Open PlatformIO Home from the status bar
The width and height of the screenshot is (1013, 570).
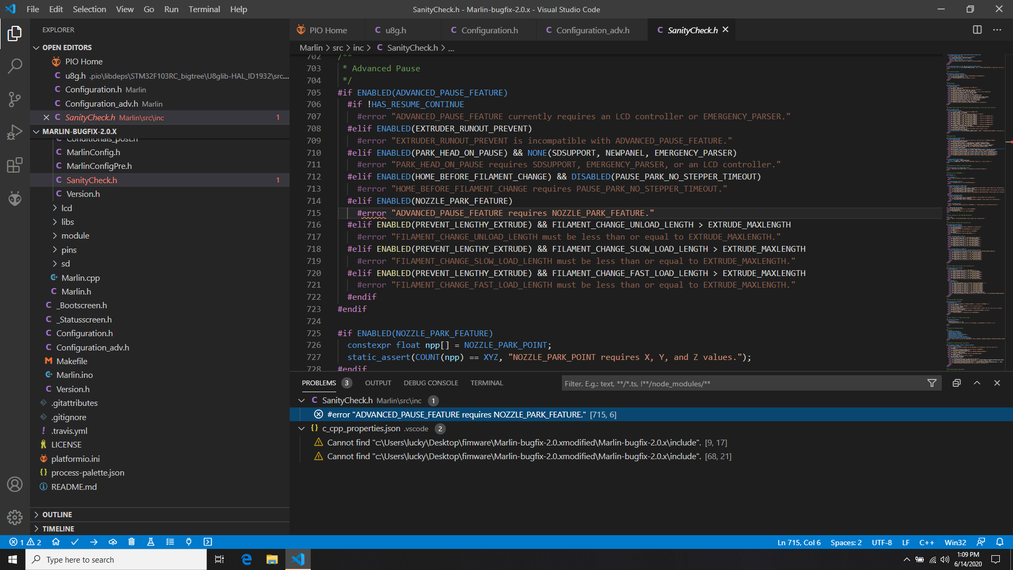coord(56,541)
